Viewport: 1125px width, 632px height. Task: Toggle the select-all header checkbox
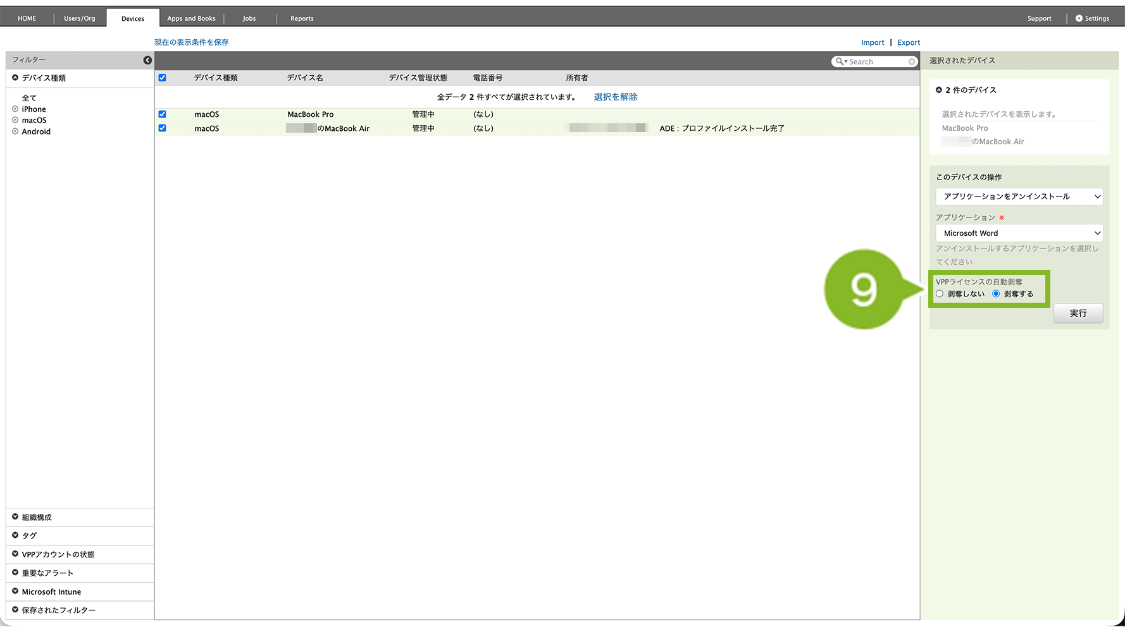pos(163,78)
